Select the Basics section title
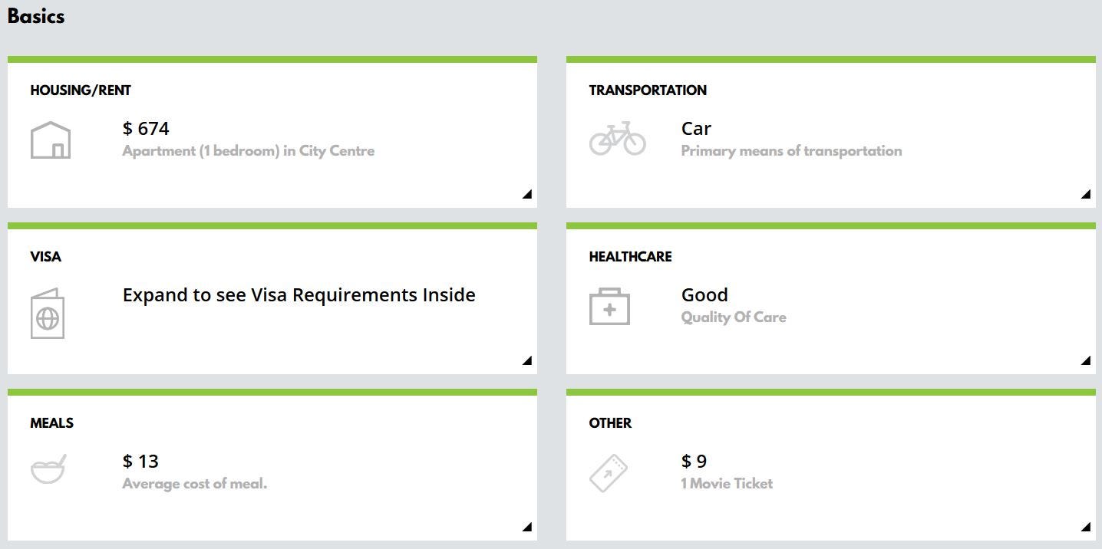 coord(36,17)
